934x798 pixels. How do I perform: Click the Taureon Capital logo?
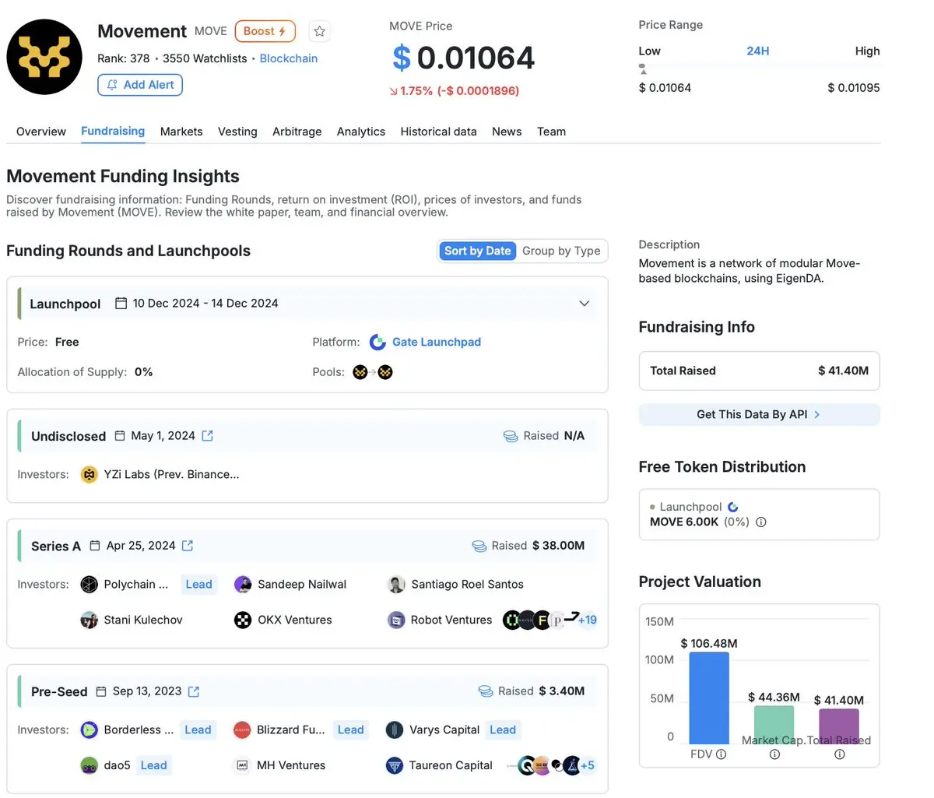point(395,766)
